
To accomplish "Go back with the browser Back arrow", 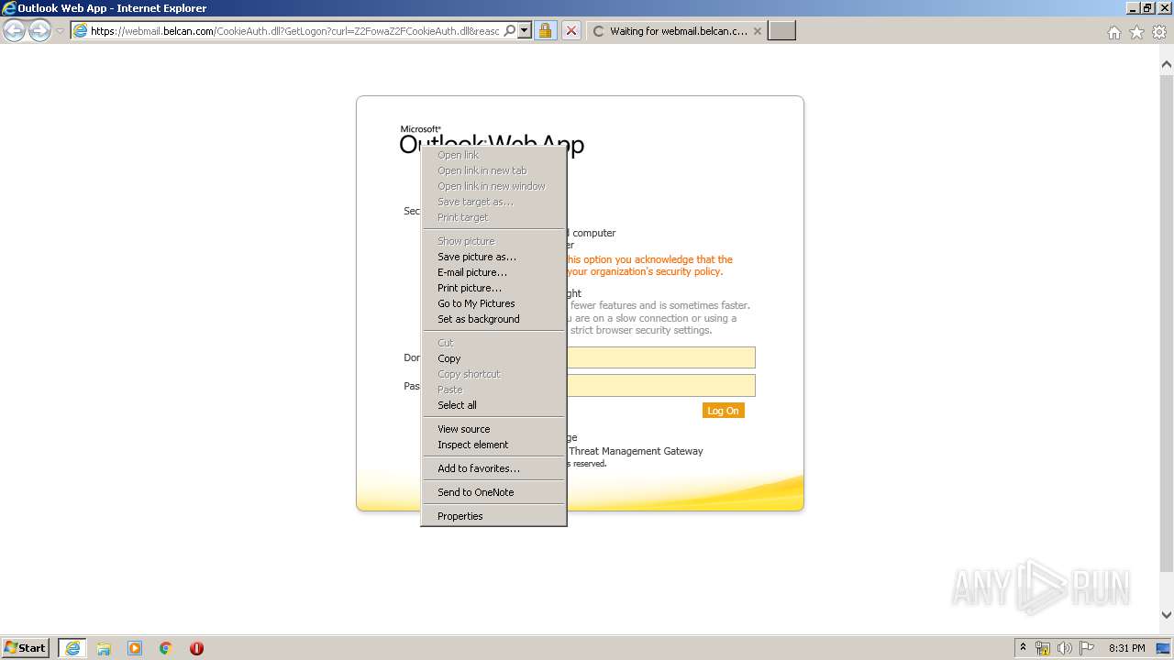I will [x=15, y=31].
